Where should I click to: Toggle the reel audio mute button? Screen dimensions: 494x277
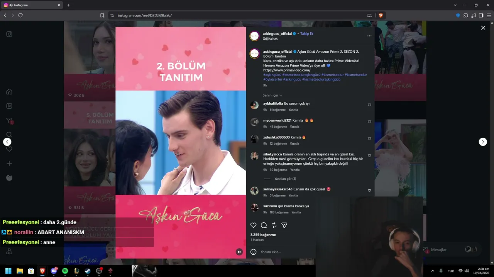click(x=239, y=252)
